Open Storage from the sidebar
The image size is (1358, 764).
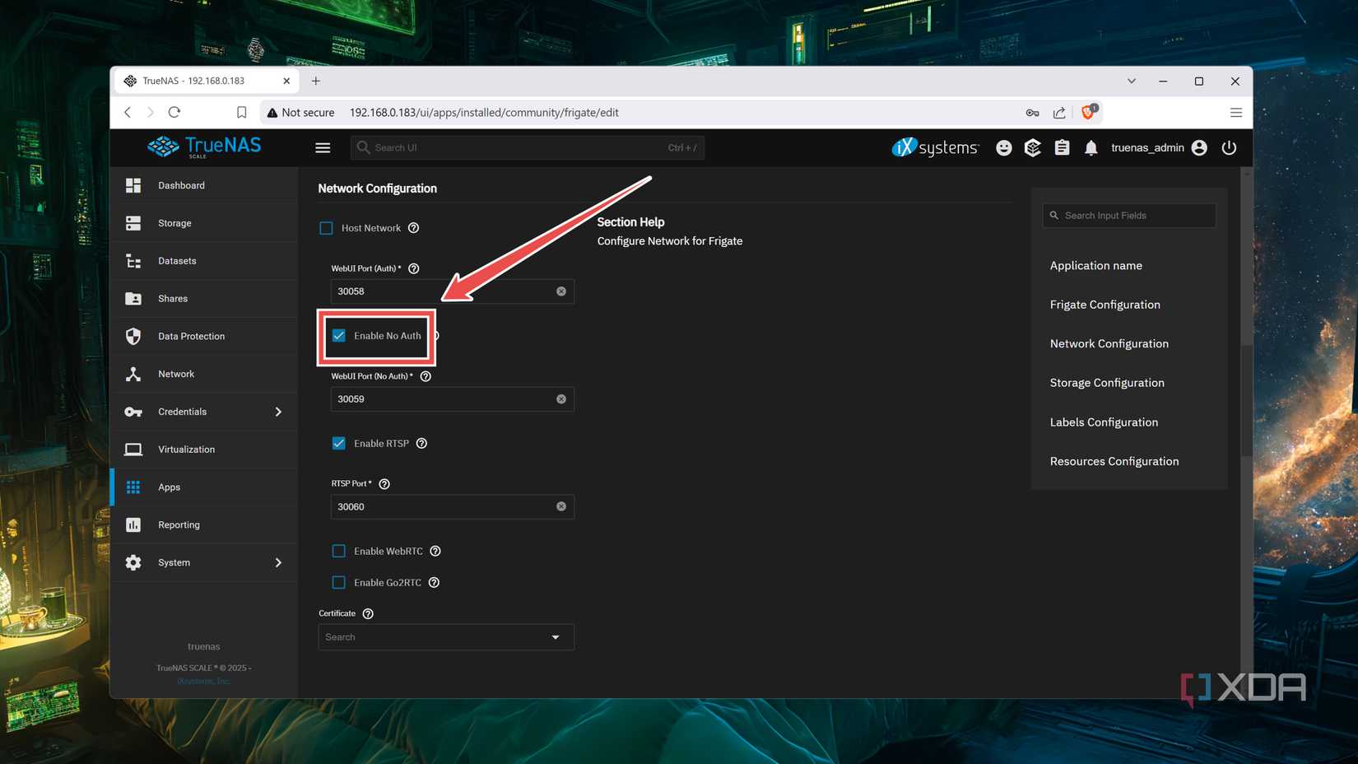click(204, 223)
